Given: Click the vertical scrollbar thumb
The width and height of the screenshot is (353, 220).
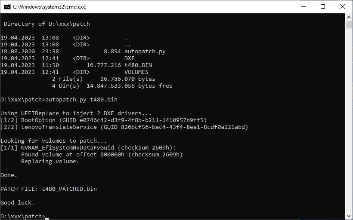Looking at the screenshot, I should pyautogui.click(x=349, y=24).
